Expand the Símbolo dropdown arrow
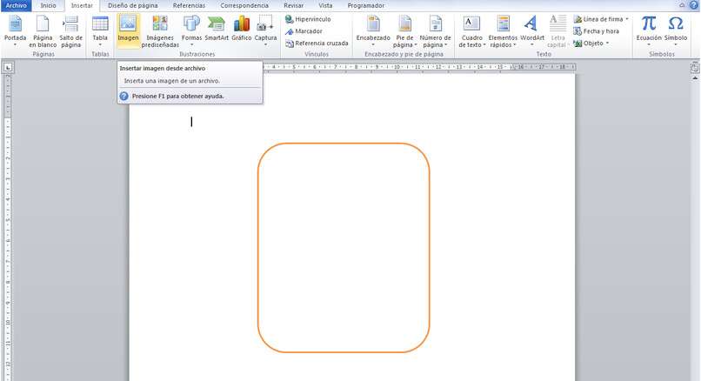701x381 pixels. tap(676, 44)
